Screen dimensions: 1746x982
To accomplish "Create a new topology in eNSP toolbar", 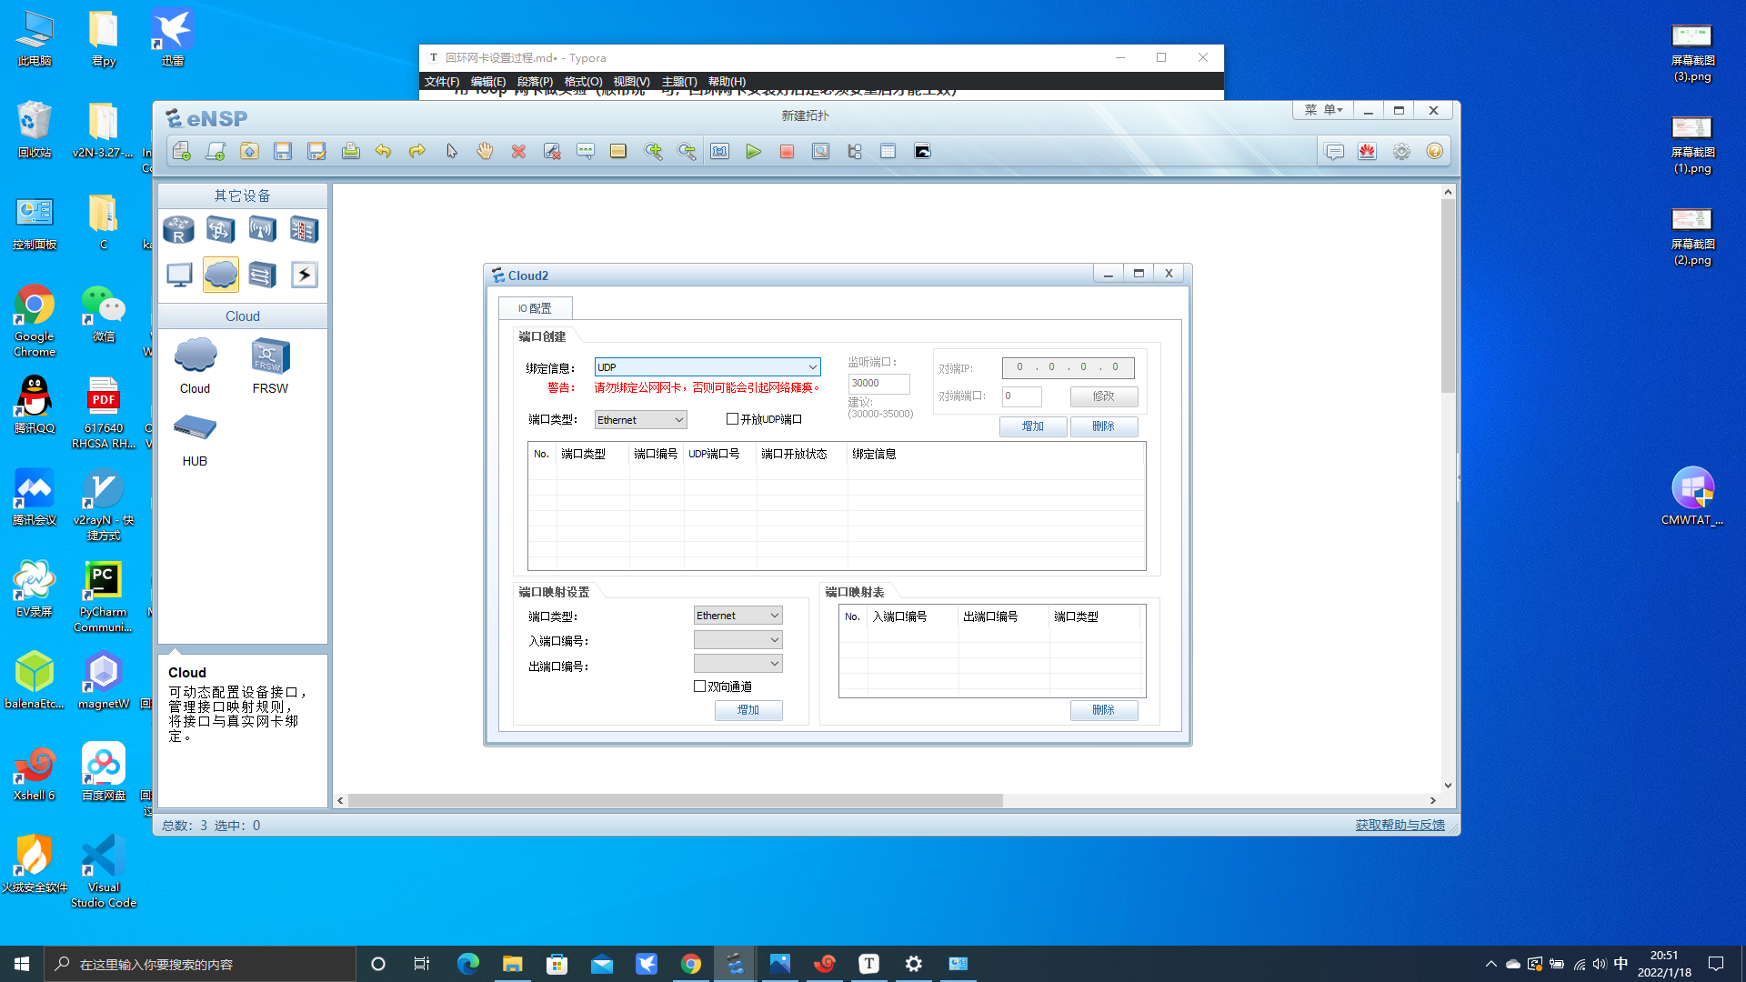I will coord(182,152).
